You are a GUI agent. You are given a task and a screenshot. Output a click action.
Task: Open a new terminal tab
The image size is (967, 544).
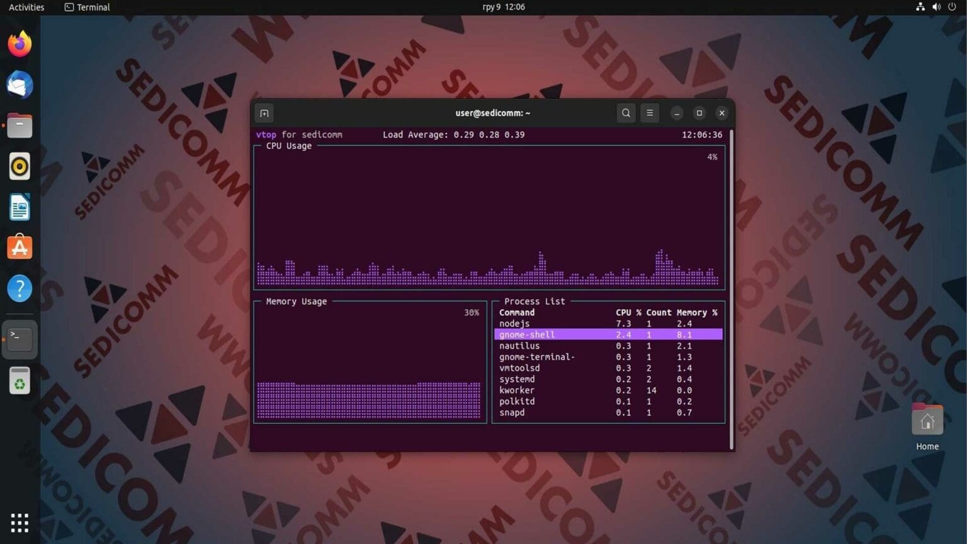[x=264, y=113]
